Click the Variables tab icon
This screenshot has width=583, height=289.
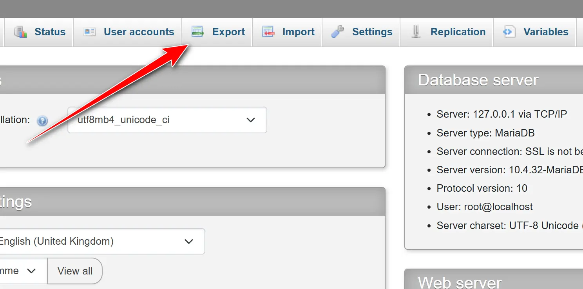(509, 32)
